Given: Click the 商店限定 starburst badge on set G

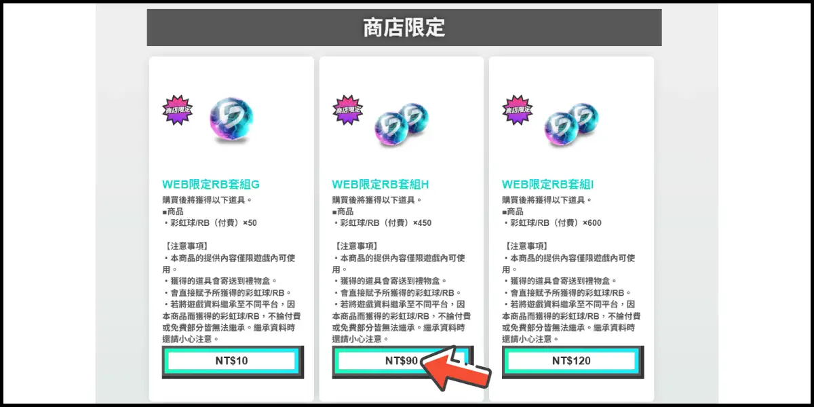Looking at the screenshot, I should coord(178,109).
